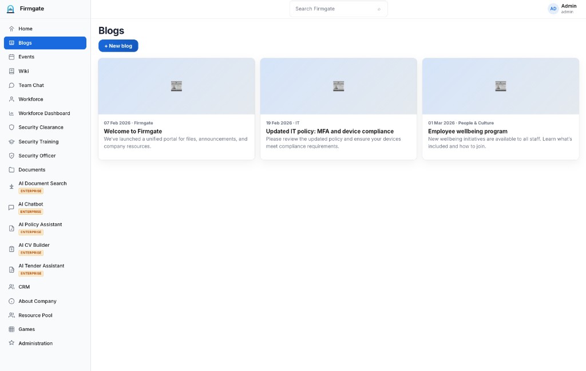Screen dimensions: 586x371
Task: Select the Administration label
Action: click(35, 344)
